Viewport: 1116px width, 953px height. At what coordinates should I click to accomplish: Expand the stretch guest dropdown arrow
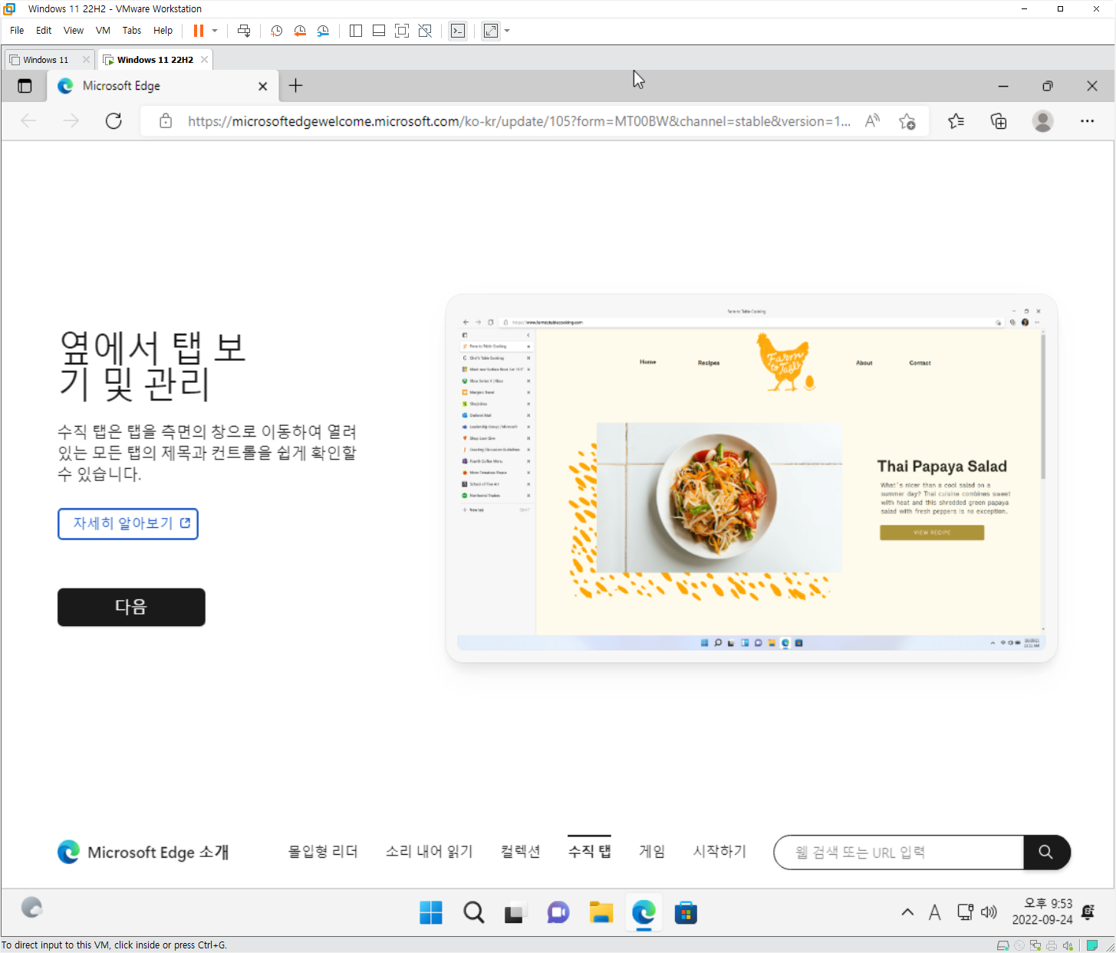tap(507, 31)
